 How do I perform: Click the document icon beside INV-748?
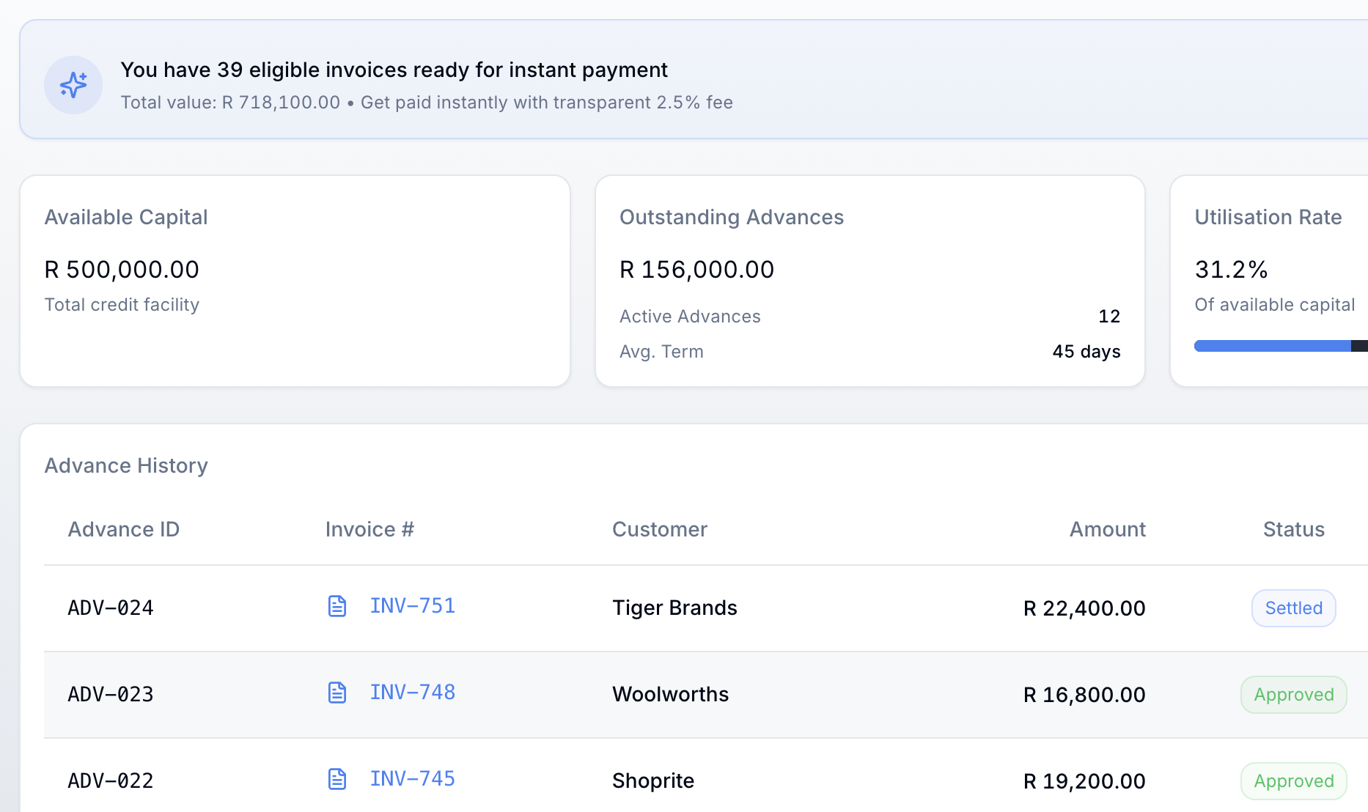(337, 693)
